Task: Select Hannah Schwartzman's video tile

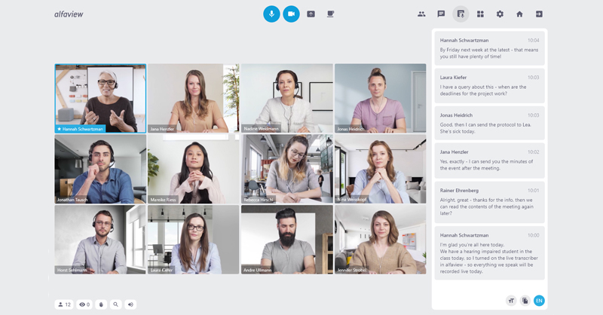Action: (x=100, y=98)
